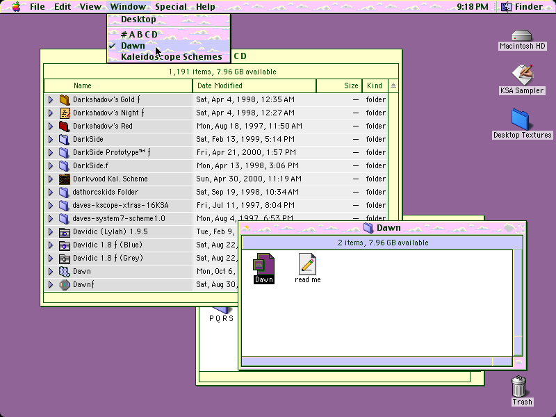The image size is (556, 417).
Task: Open the Apple menu
Action: click(16, 6)
